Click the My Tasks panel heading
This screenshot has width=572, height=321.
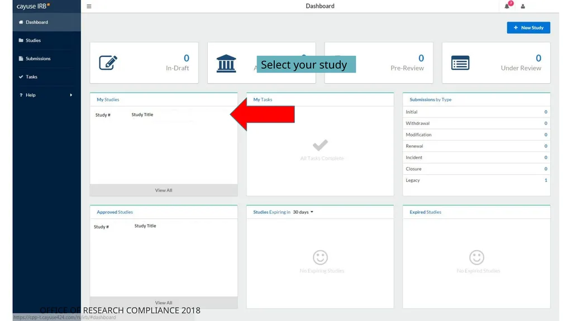[263, 99]
